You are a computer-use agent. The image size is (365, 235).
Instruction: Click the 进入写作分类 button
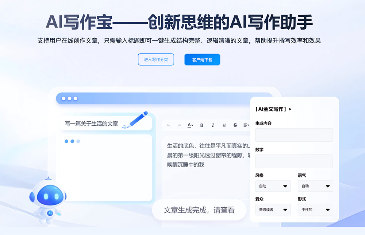156,59
